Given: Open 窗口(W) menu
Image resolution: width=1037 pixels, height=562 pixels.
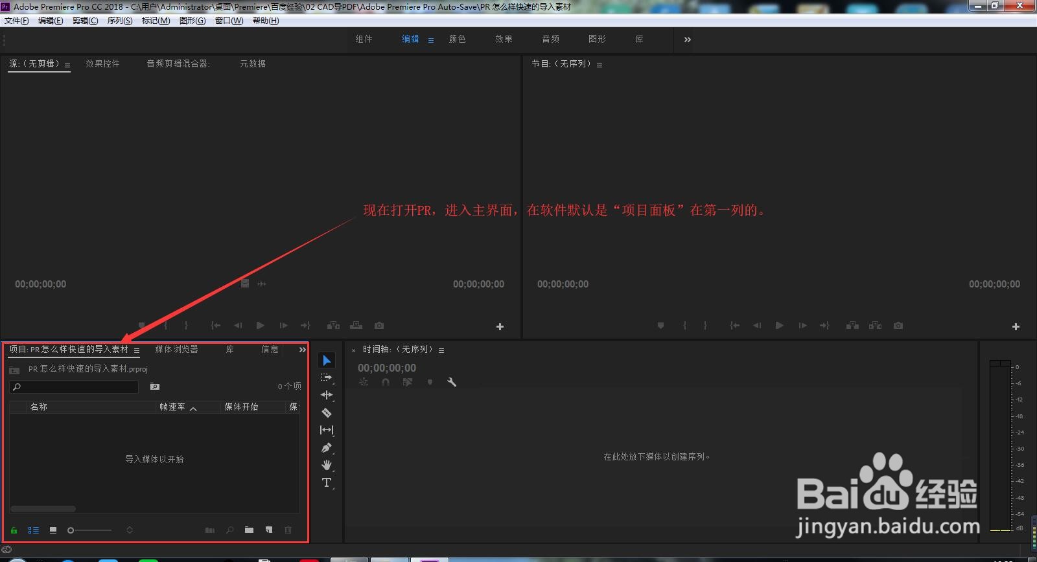Looking at the screenshot, I should [229, 21].
